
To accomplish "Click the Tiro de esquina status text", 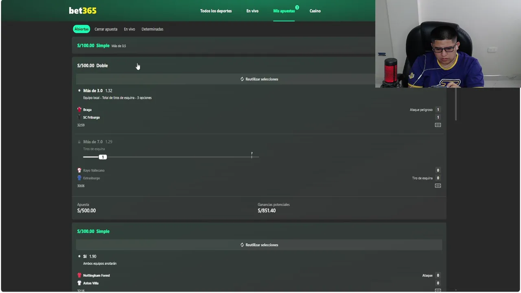I will coord(422,178).
